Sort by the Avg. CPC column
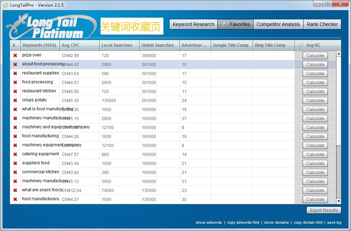The height and width of the screenshot is (231, 351). click(x=79, y=45)
